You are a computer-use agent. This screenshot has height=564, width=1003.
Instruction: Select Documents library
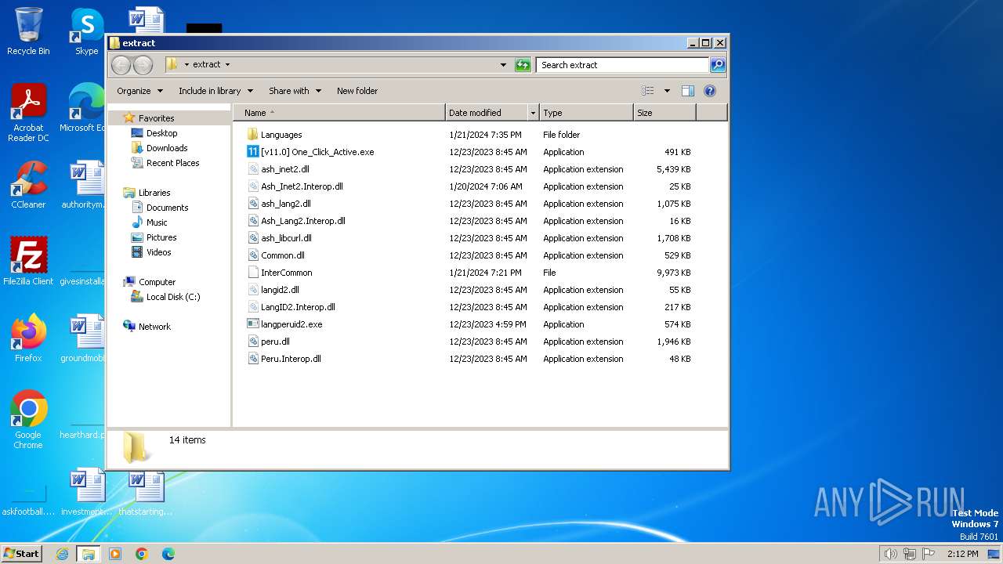[167, 208]
